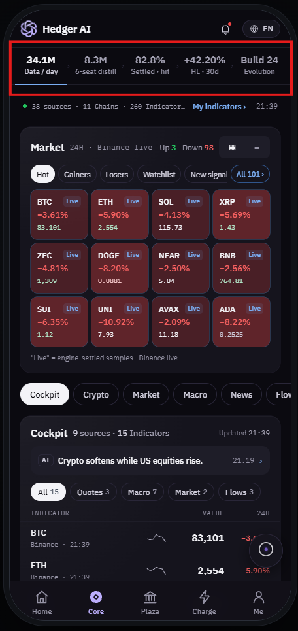The width and height of the screenshot is (298, 631).
Task: Open the Charge lightning icon
Action: (x=205, y=597)
